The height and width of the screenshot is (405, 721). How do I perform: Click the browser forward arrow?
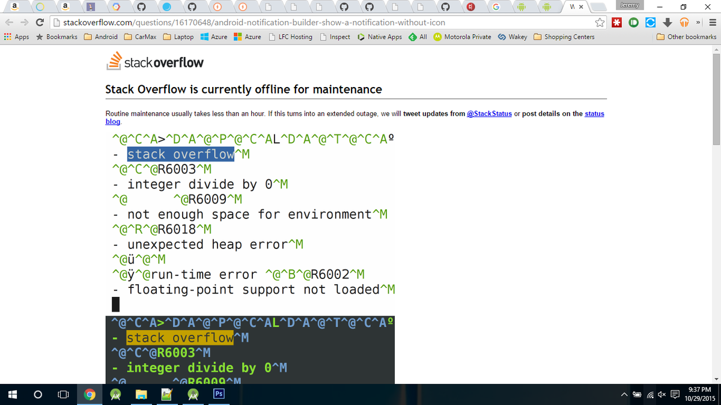pyautogui.click(x=24, y=22)
